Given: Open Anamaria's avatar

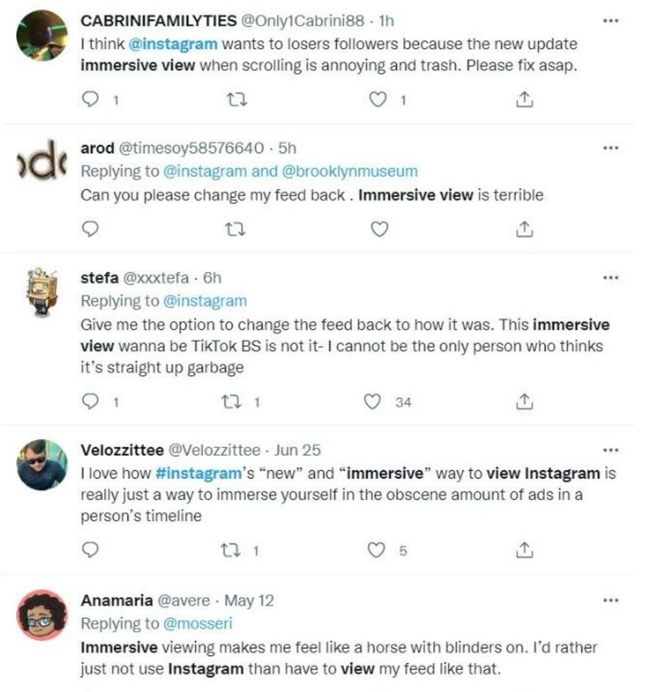Looking at the screenshot, I should click(x=41, y=614).
